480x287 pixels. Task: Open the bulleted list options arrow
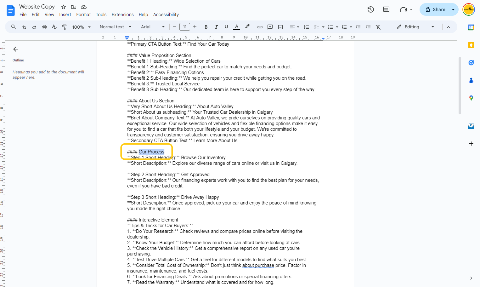[337, 27]
